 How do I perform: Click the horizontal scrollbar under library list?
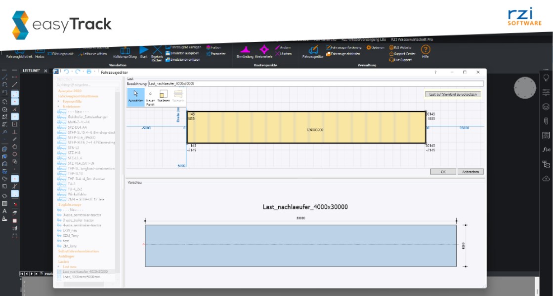coord(84,284)
